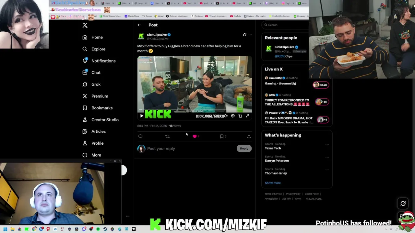Screen dimensions: 415x233
Task: Open options for the Texas Tech trend
Action: [x=327, y=145]
